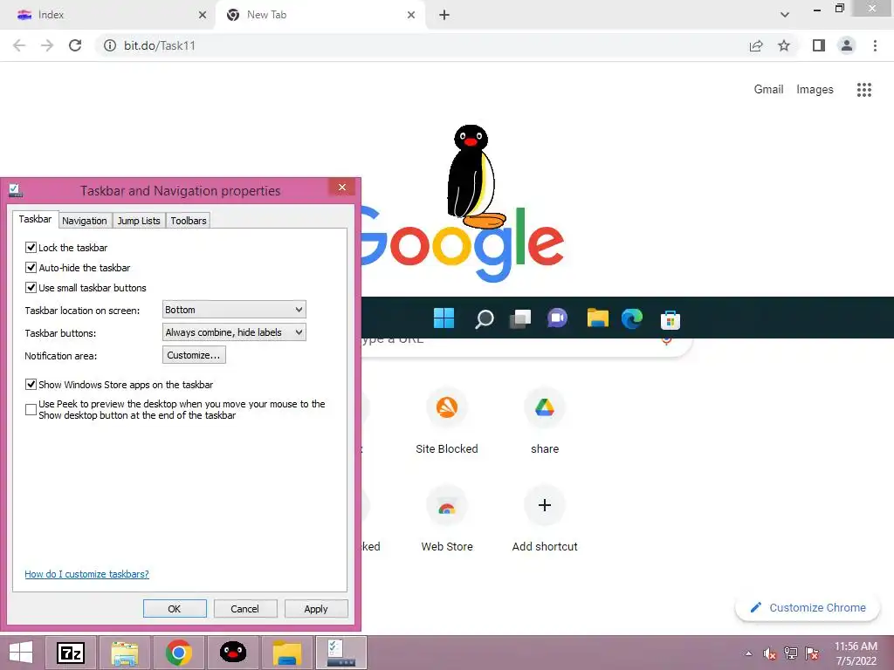Open the Gmail link

tap(768, 90)
